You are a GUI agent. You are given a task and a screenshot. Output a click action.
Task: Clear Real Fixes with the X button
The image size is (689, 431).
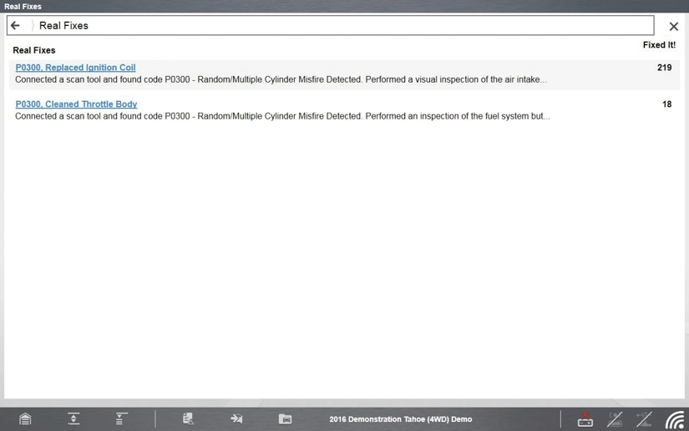pos(673,27)
